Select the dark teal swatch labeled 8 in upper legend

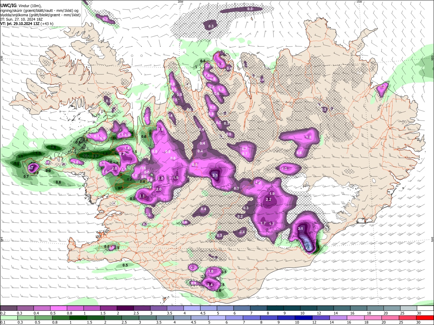(x=275, y=308)
